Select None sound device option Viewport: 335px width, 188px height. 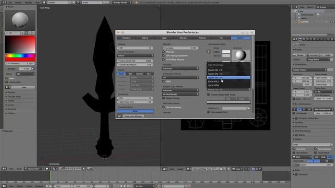point(121,74)
